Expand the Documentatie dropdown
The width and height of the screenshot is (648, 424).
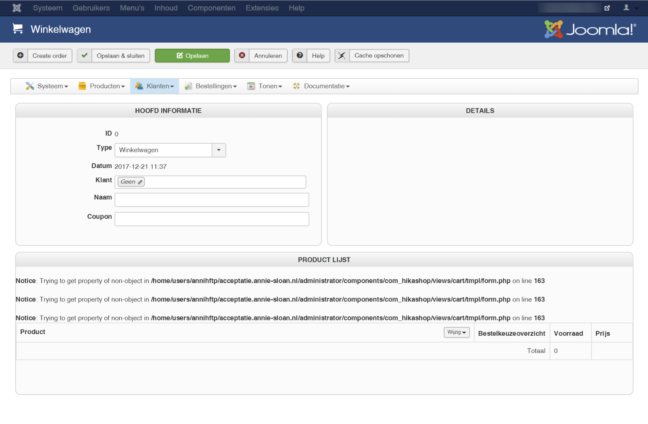pyautogui.click(x=321, y=86)
